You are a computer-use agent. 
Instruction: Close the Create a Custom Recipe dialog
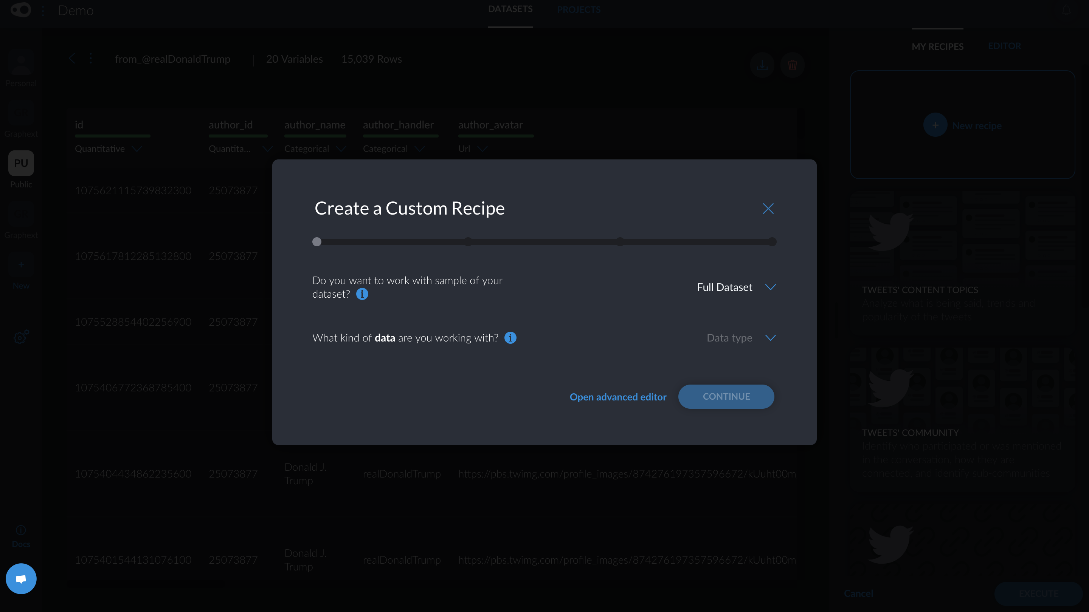tap(768, 209)
